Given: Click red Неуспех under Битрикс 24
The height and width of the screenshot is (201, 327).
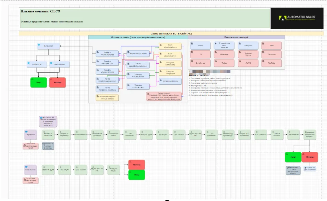Looking at the screenshot, I should pyautogui.click(x=58, y=82).
